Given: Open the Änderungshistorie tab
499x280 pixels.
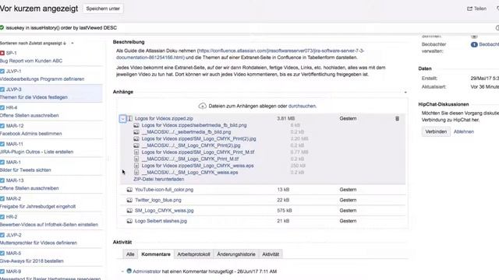Looking at the screenshot, I should pos(236,254).
